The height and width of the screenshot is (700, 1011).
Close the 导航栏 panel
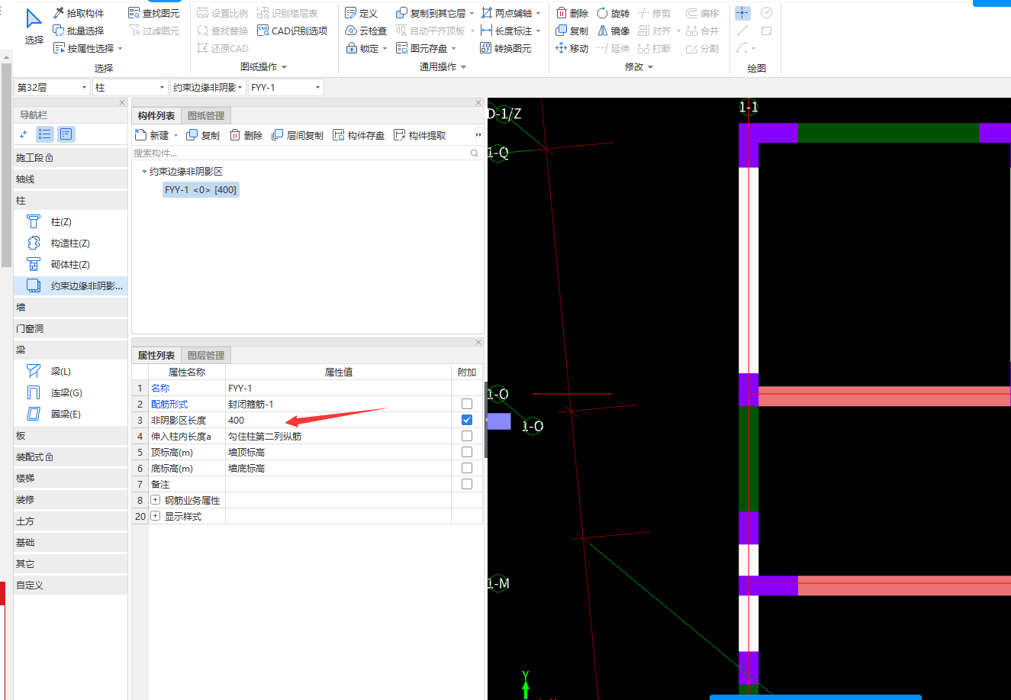pyautogui.click(x=122, y=102)
